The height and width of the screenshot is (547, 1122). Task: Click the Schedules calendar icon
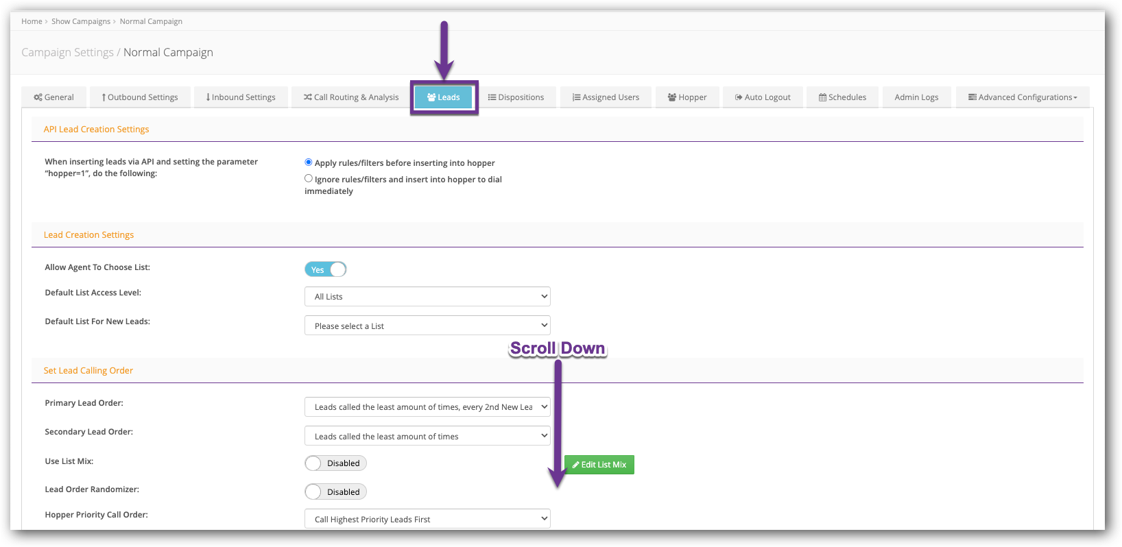(822, 97)
